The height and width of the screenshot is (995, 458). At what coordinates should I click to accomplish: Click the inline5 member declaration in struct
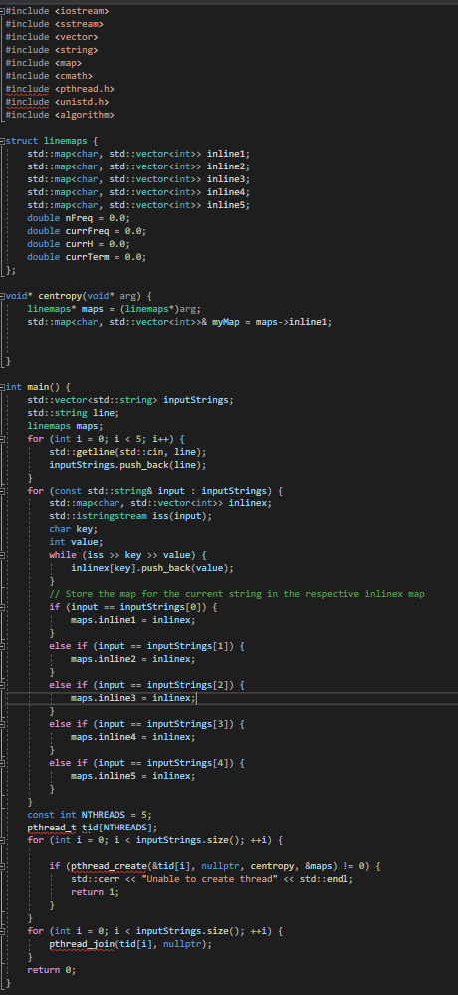[138, 205]
